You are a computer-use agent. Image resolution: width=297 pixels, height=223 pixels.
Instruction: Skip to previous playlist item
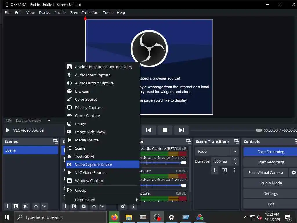149,130
